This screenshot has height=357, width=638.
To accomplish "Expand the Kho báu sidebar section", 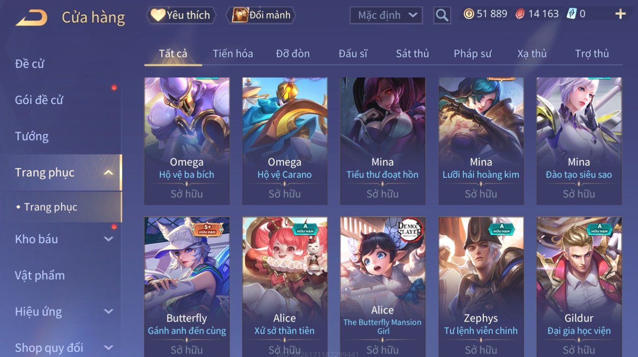I will point(108,239).
